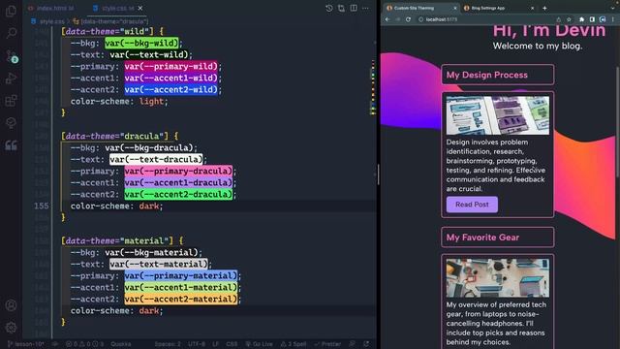Open the Search view in the activity bar

coord(11,33)
